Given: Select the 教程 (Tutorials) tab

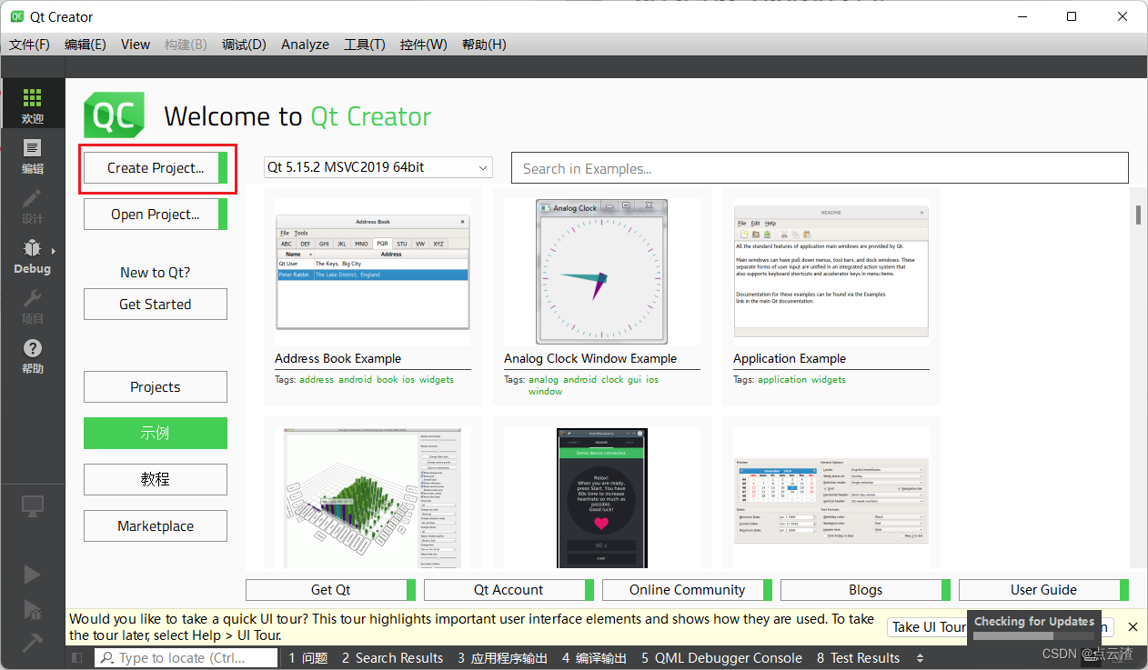Looking at the screenshot, I should [156, 479].
